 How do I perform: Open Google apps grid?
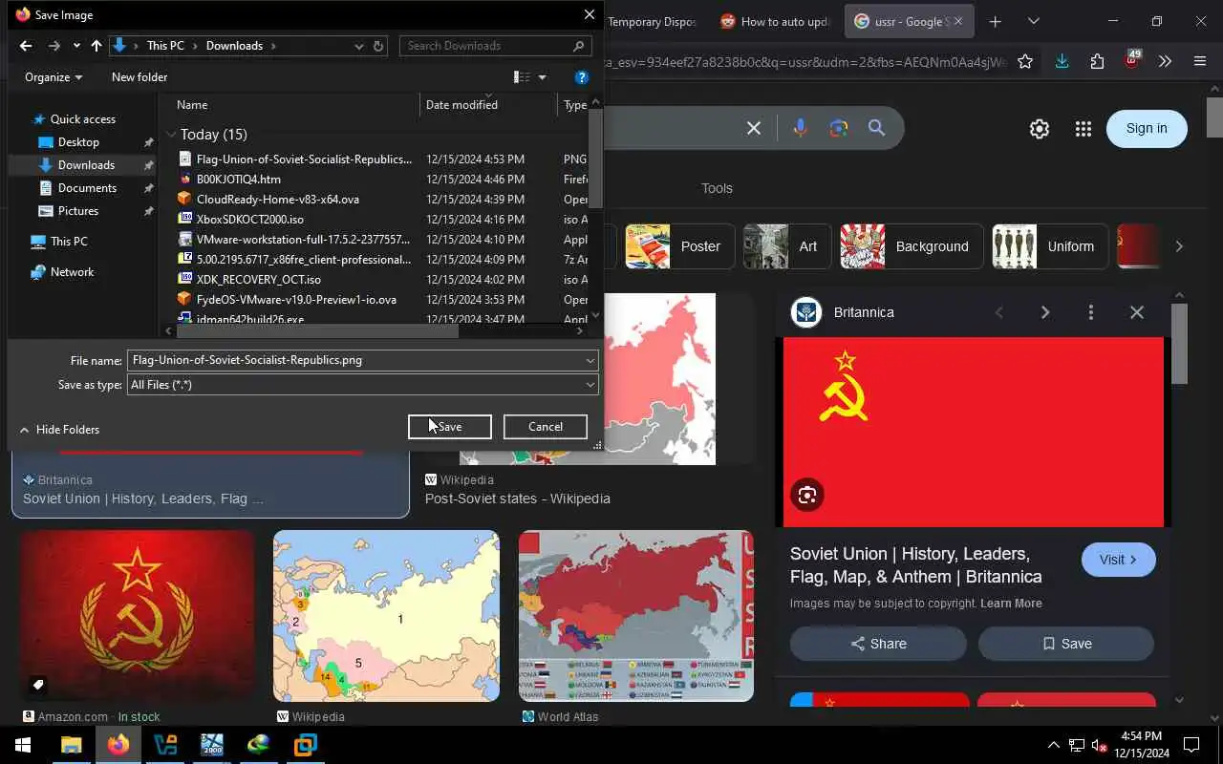click(x=1083, y=129)
